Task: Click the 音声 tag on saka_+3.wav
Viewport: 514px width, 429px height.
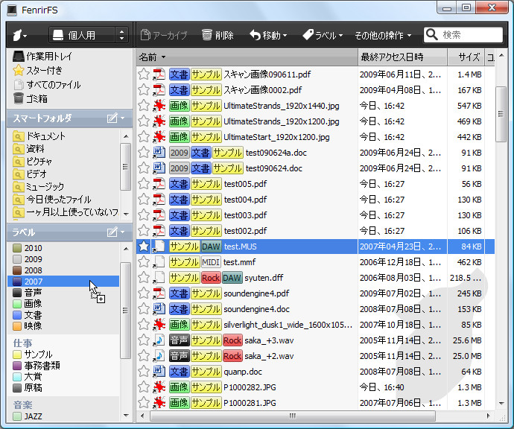Action: (x=179, y=340)
